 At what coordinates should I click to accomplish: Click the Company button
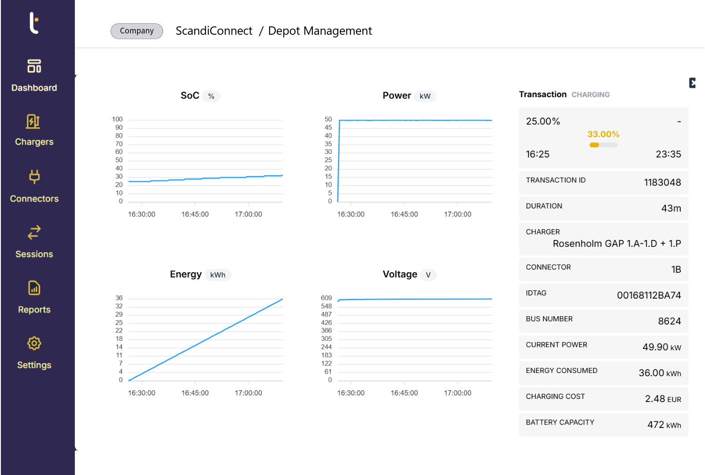coord(137,31)
